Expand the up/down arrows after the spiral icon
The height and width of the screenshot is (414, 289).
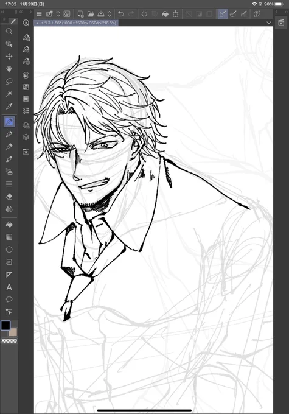(58, 14)
